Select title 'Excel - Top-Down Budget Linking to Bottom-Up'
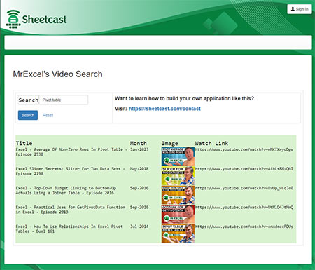The image size is (315, 270). point(66,188)
